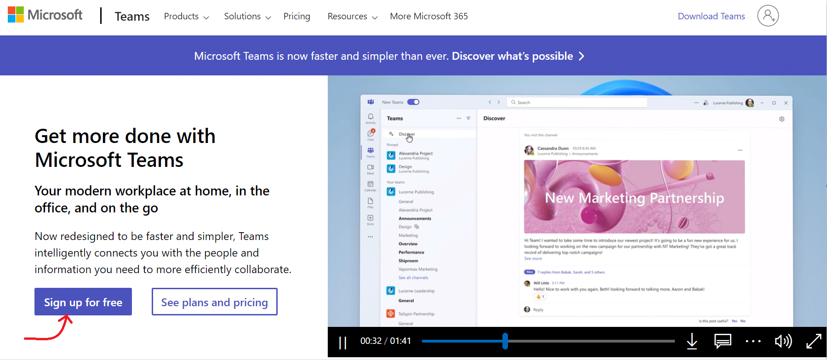Screen dimensions: 827x360
Task: Select the Tailspin Partnership team
Action: pos(416,314)
